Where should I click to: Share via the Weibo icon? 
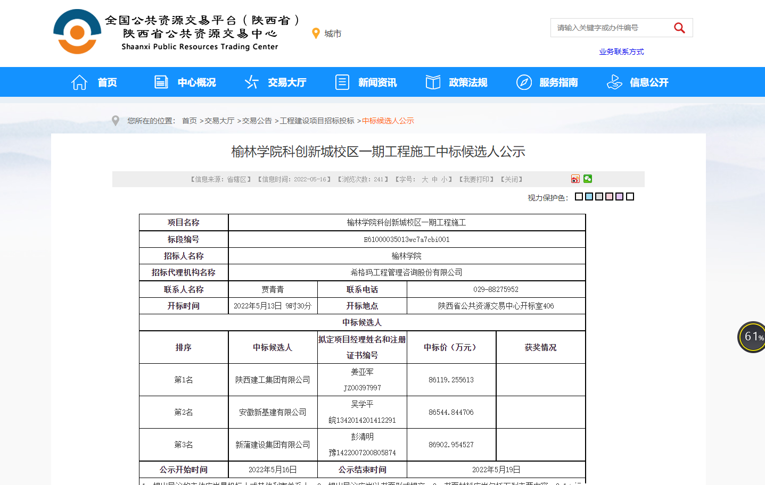click(x=575, y=179)
